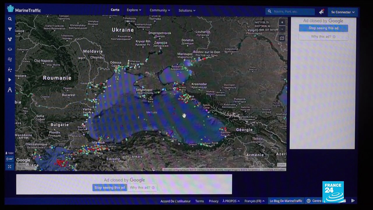
Task: Toggle fullscreen map view
Action: pyautogui.click(x=10, y=167)
